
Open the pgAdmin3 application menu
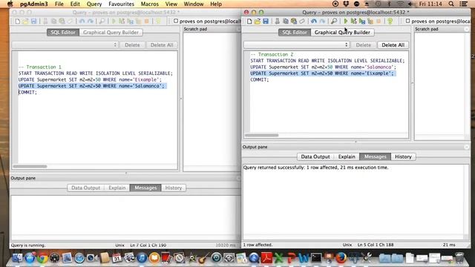pyautogui.click(x=34, y=4)
